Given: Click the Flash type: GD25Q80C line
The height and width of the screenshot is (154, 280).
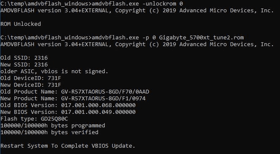Looking at the screenshot, I should click(34, 119).
